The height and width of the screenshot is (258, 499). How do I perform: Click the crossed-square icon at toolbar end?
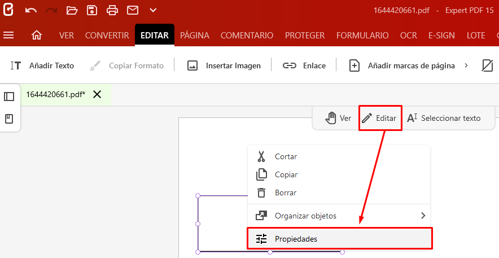click(x=487, y=65)
